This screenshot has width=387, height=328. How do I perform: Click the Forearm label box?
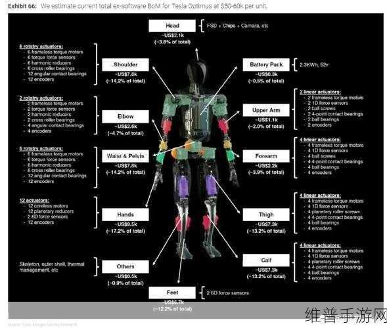[x=266, y=156]
